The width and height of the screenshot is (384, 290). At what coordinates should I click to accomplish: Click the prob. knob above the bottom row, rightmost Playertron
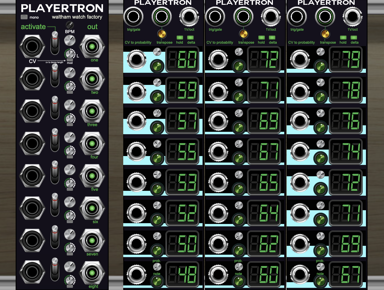[x=321, y=267]
